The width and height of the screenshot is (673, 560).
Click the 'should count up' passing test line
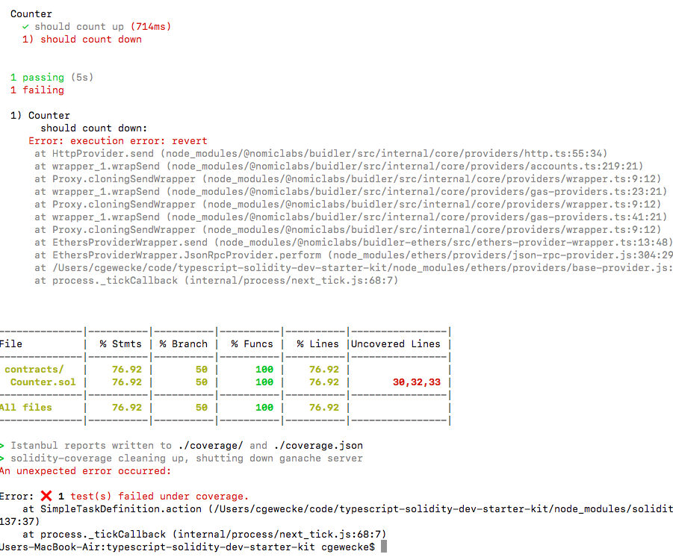click(96, 27)
